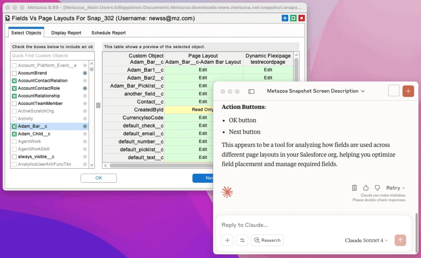Open search and tools settings icon
This screenshot has height=258, width=421.
242,240
